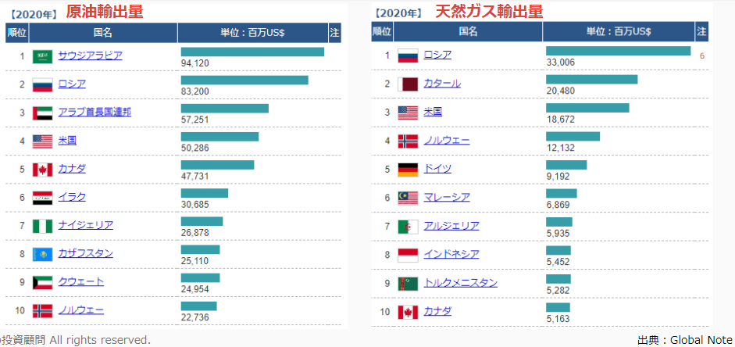Viewport: 735px width, 347px height.
Task: Select ロシア link in natural gas table
Action: click(x=437, y=55)
